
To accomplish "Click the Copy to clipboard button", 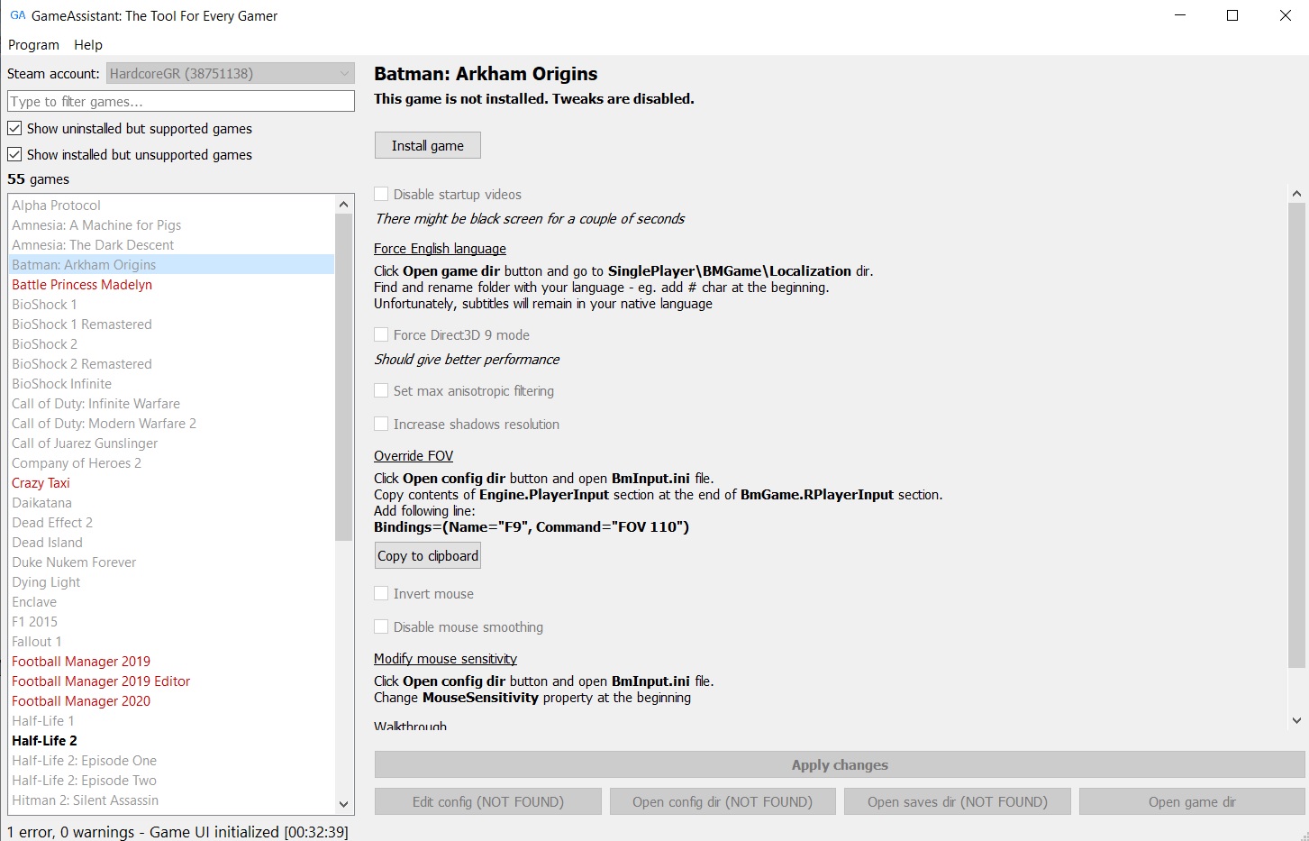I will [428, 555].
